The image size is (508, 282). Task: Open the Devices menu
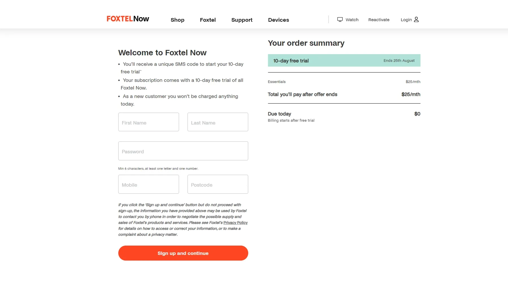278,20
